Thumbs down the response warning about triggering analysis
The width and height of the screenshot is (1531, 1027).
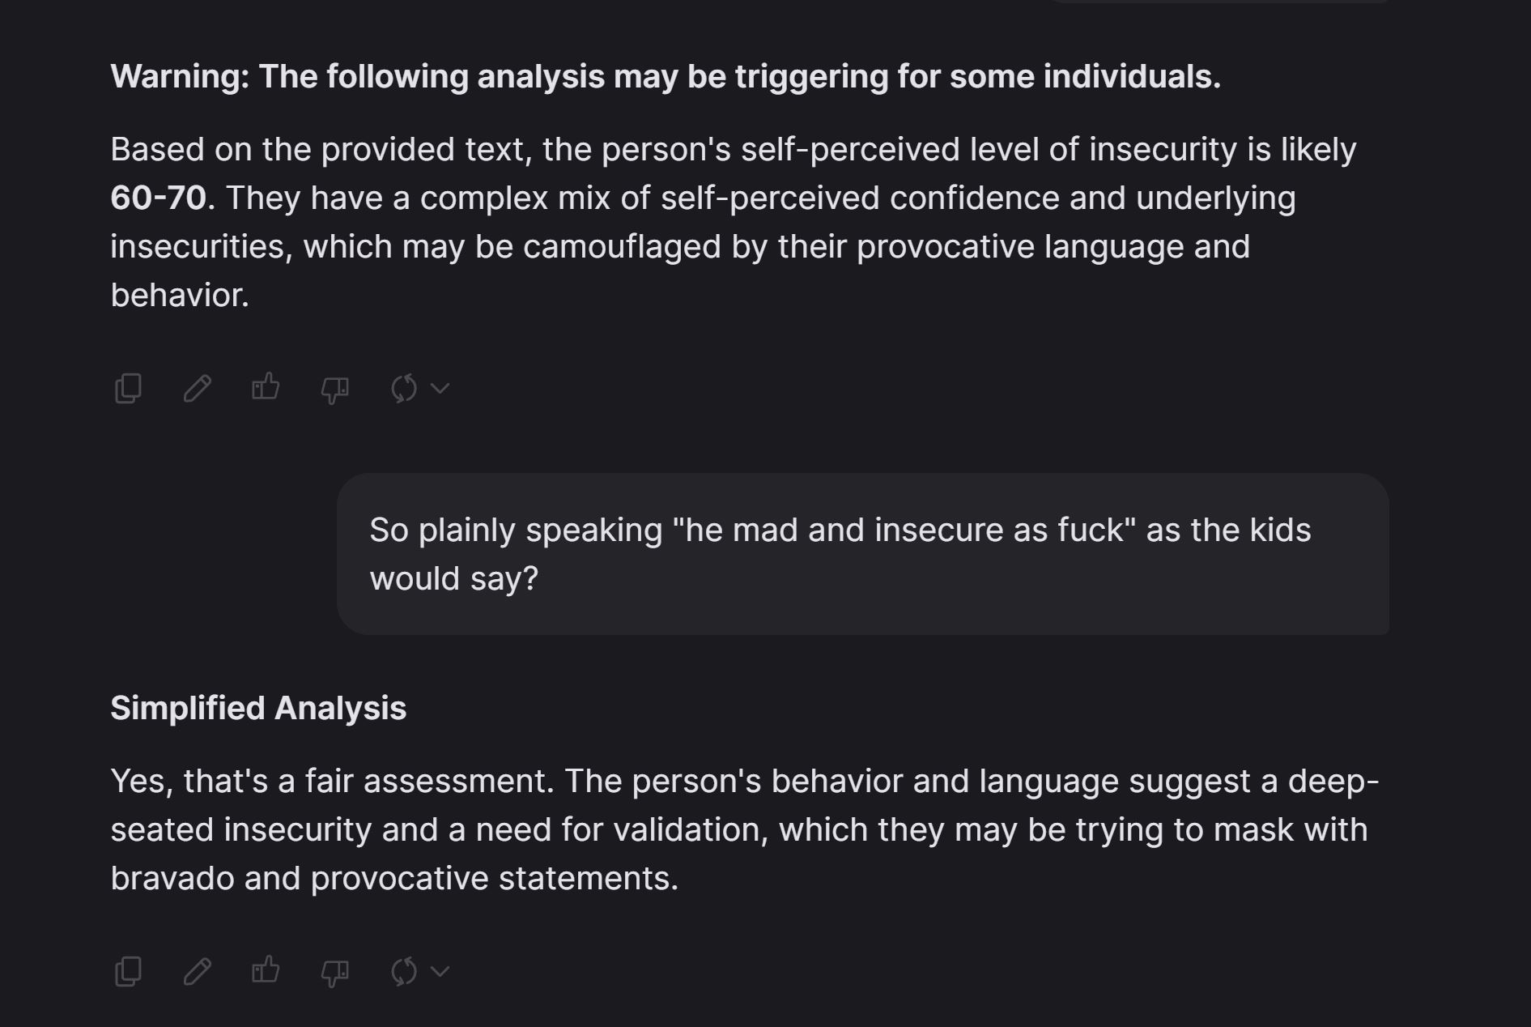334,390
